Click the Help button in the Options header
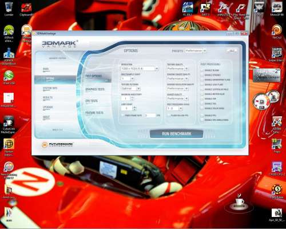Viewport: 286px width, 229px height. [x=232, y=51]
